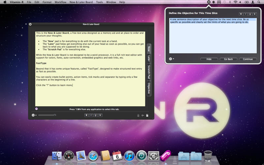This screenshot has height=165, width=264.
Task: Click the left arrow icon in the board toolbar
Action: pos(143,115)
